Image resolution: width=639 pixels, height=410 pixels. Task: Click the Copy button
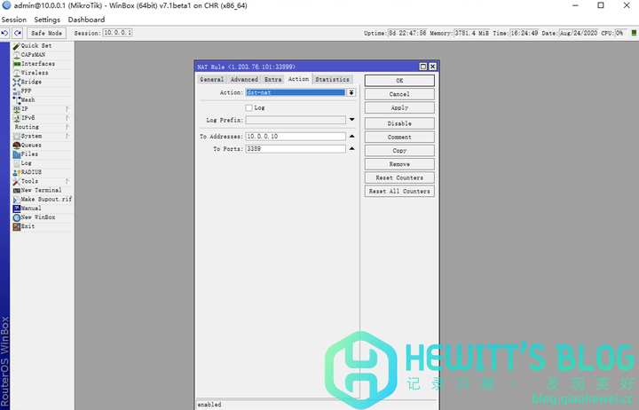(x=399, y=150)
